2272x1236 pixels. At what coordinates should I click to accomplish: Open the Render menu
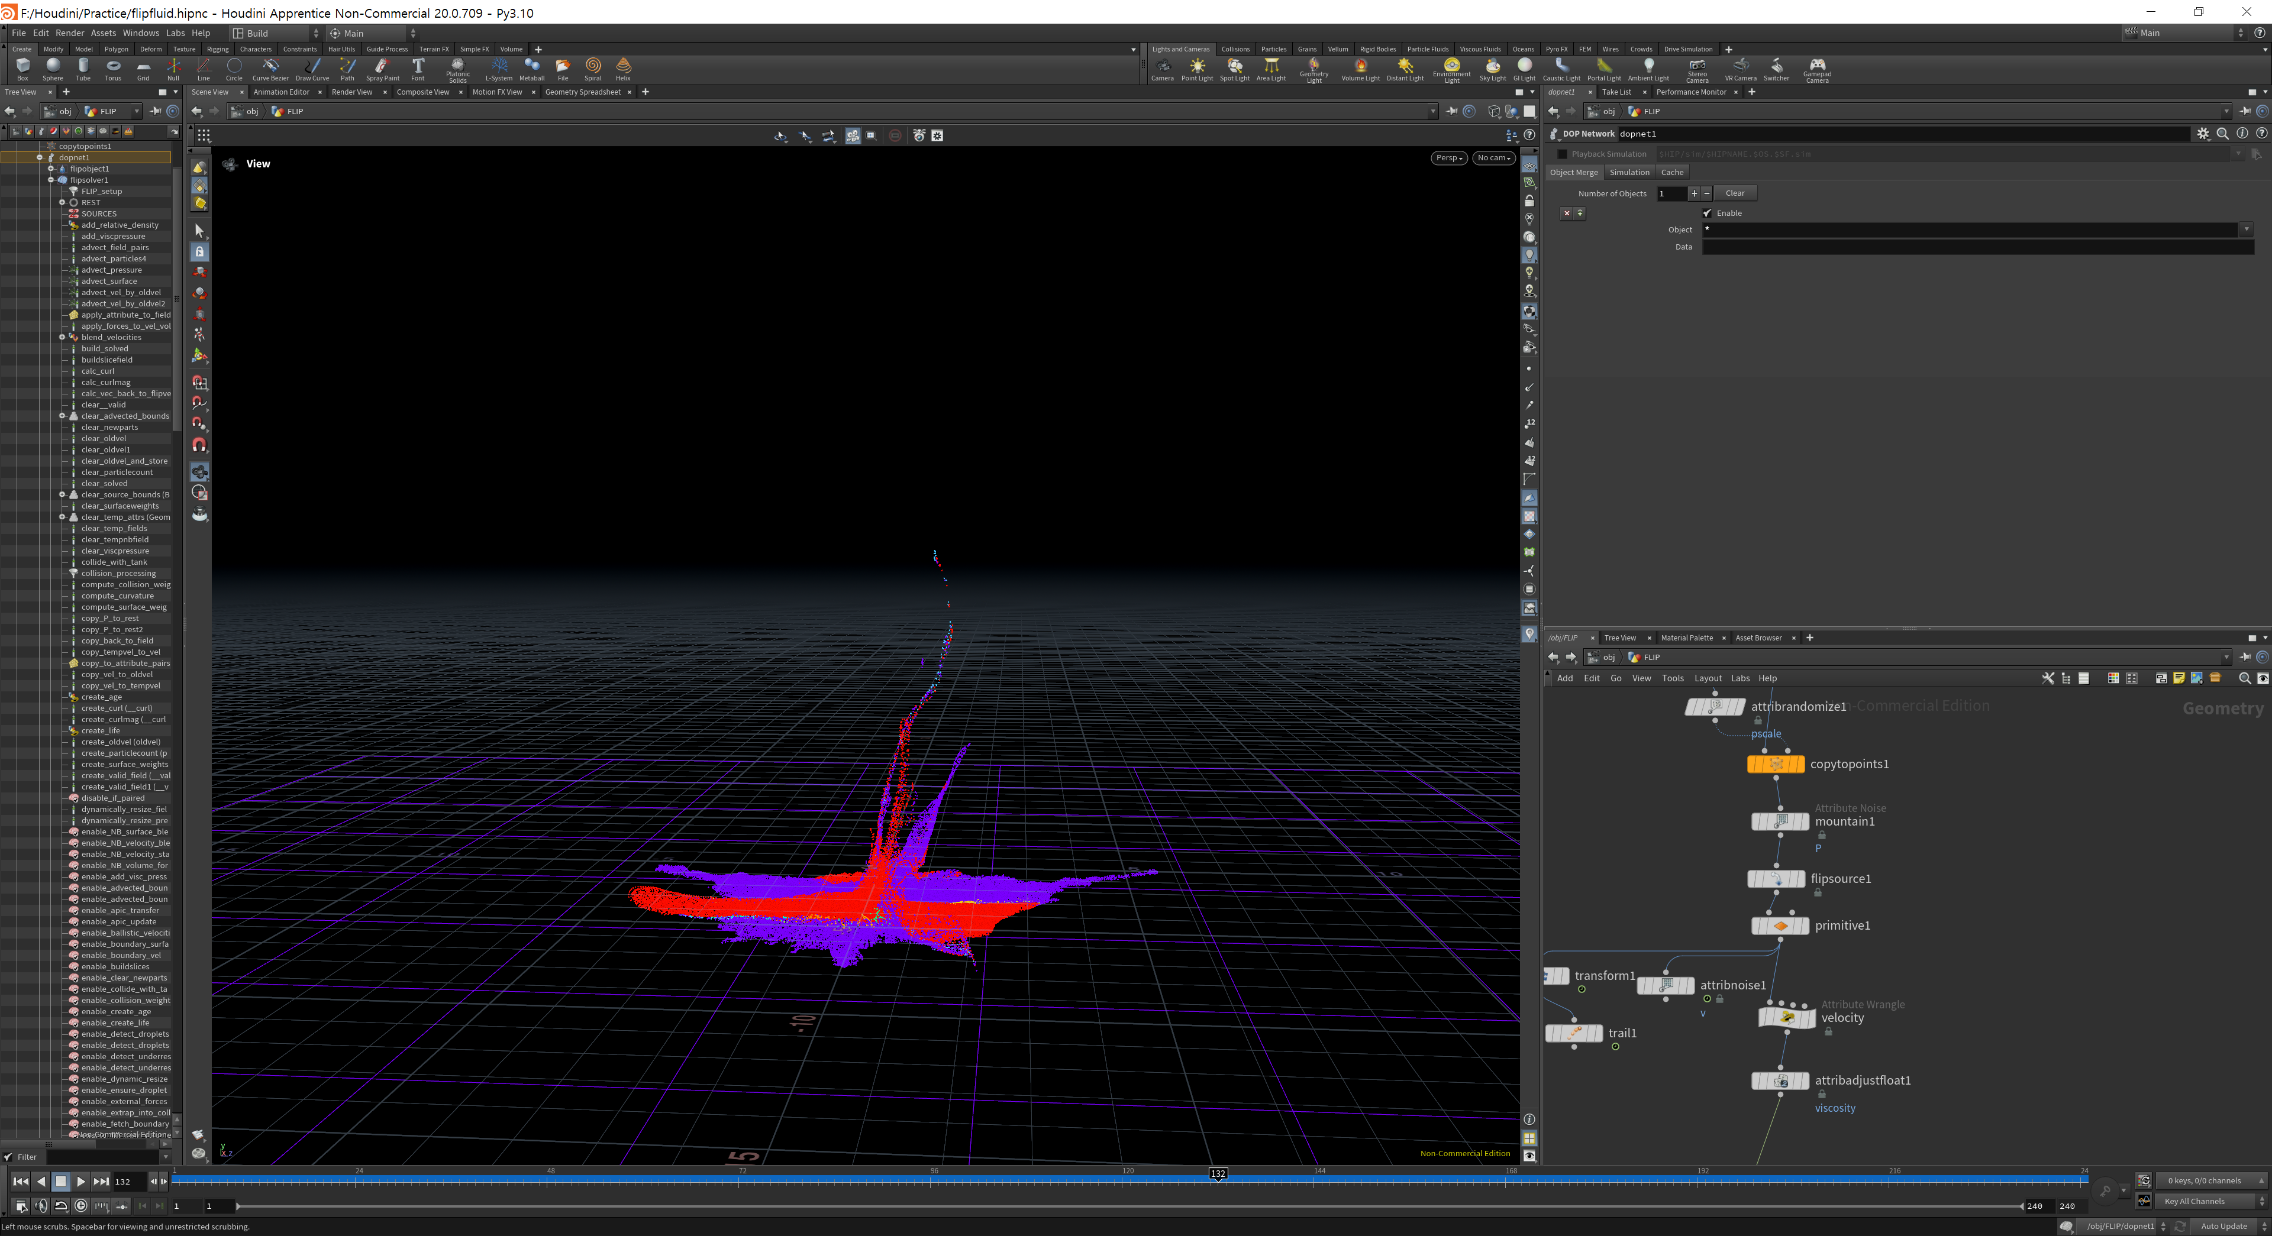(x=70, y=33)
